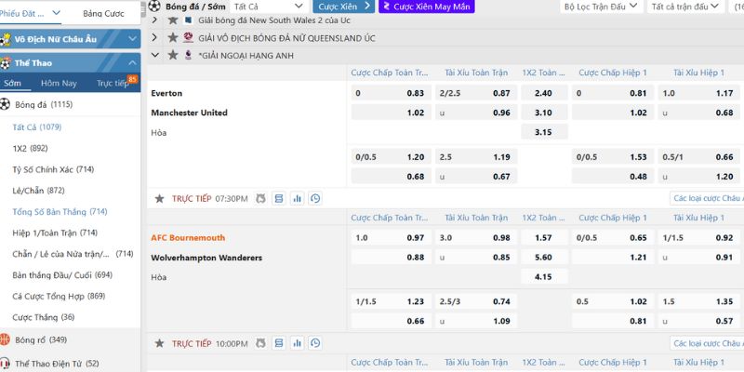
Task: Click the esports icon beside Thể Thao Điện Tử
Action: pos(6,364)
